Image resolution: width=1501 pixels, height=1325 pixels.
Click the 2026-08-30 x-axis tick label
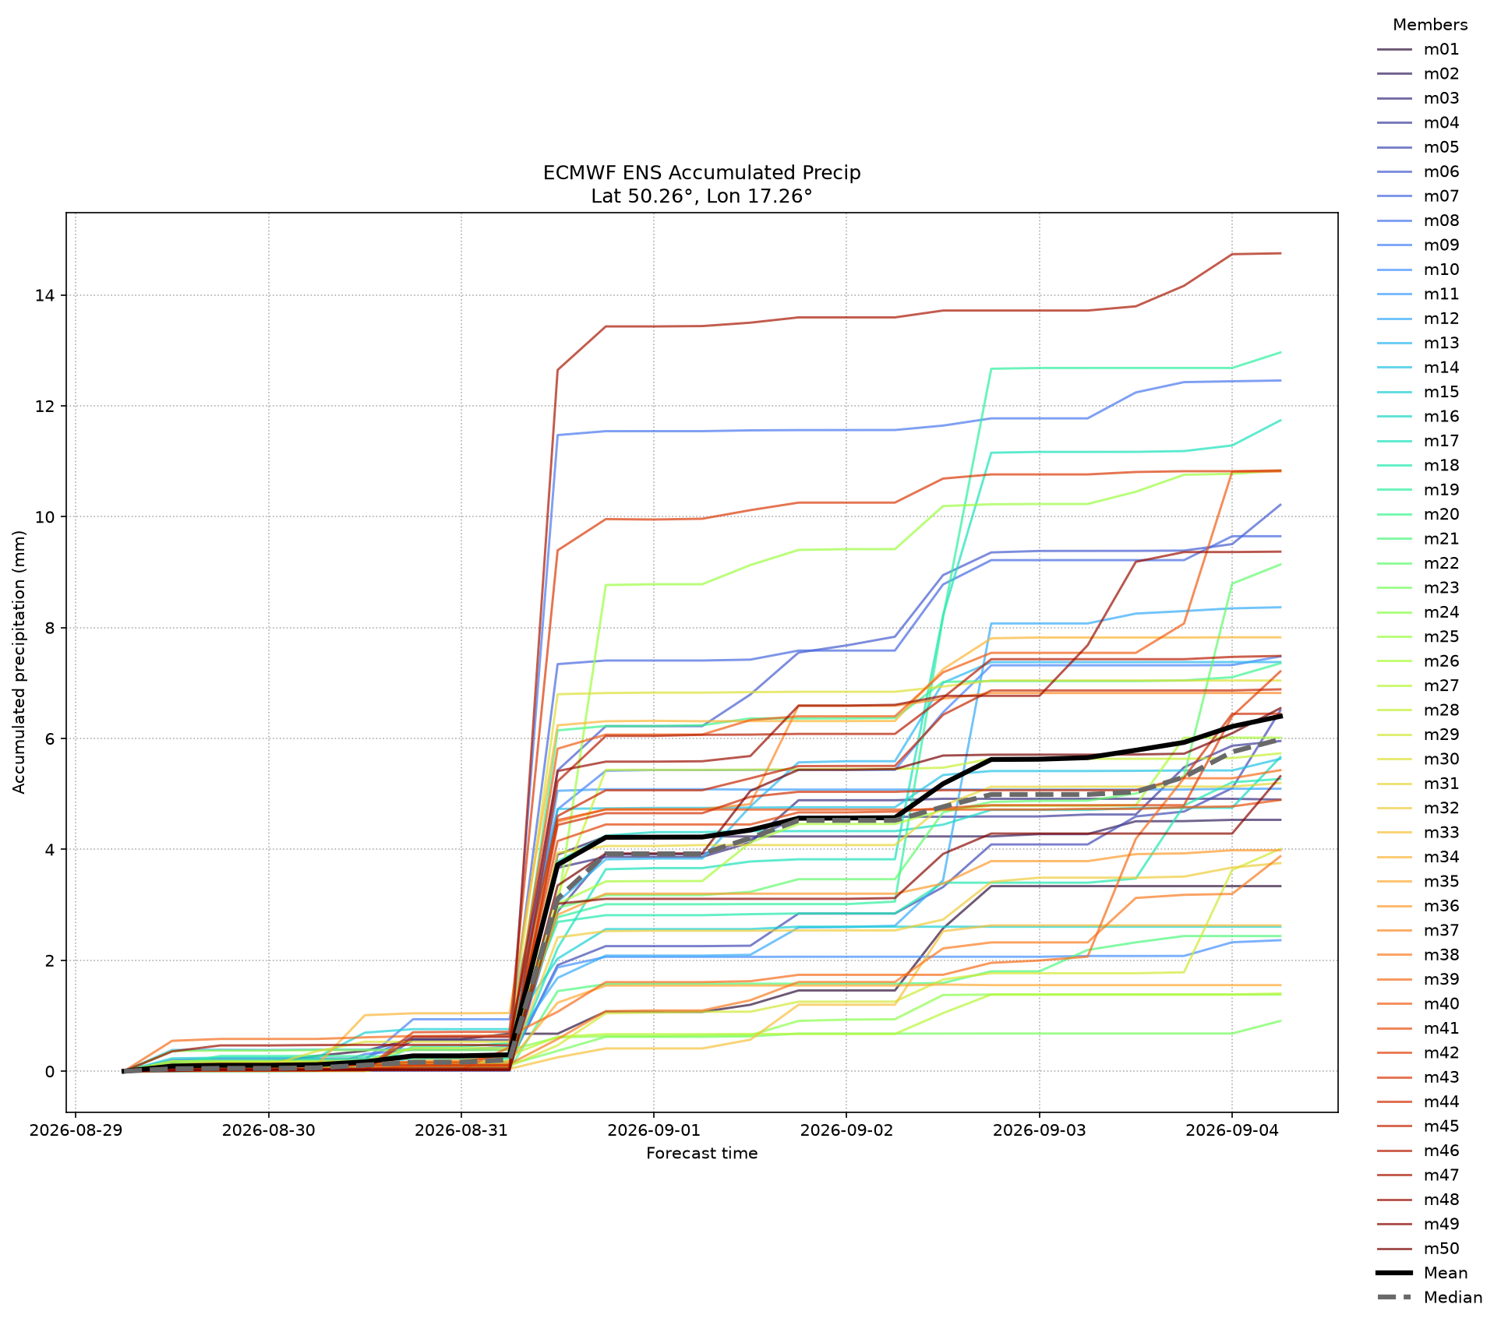point(268,1130)
